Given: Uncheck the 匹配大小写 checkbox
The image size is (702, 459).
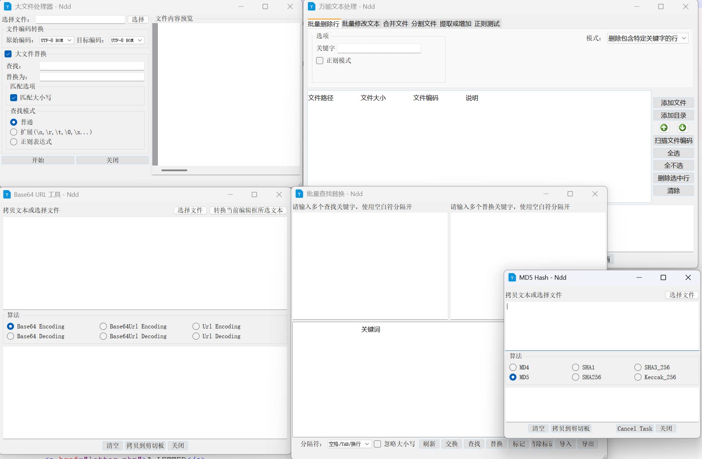Looking at the screenshot, I should (x=14, y=98).
